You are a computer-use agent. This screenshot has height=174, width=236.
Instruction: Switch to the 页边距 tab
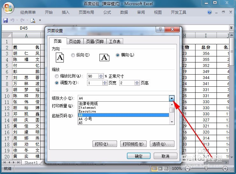(x=75, y=41)
